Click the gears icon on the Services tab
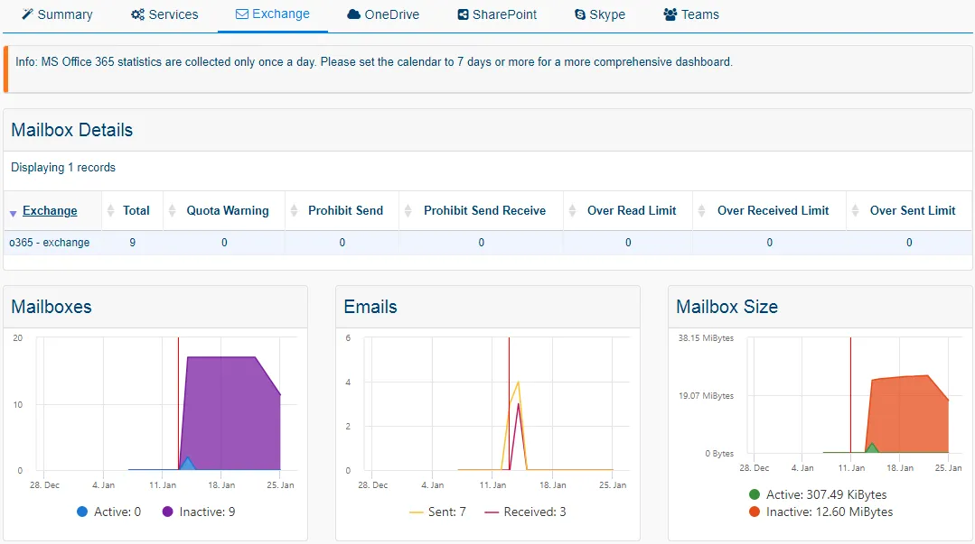This screenshot has width=975, height=544. pos(138,14)
